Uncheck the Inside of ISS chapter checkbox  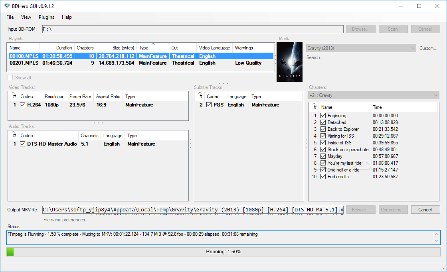(323, 143)
